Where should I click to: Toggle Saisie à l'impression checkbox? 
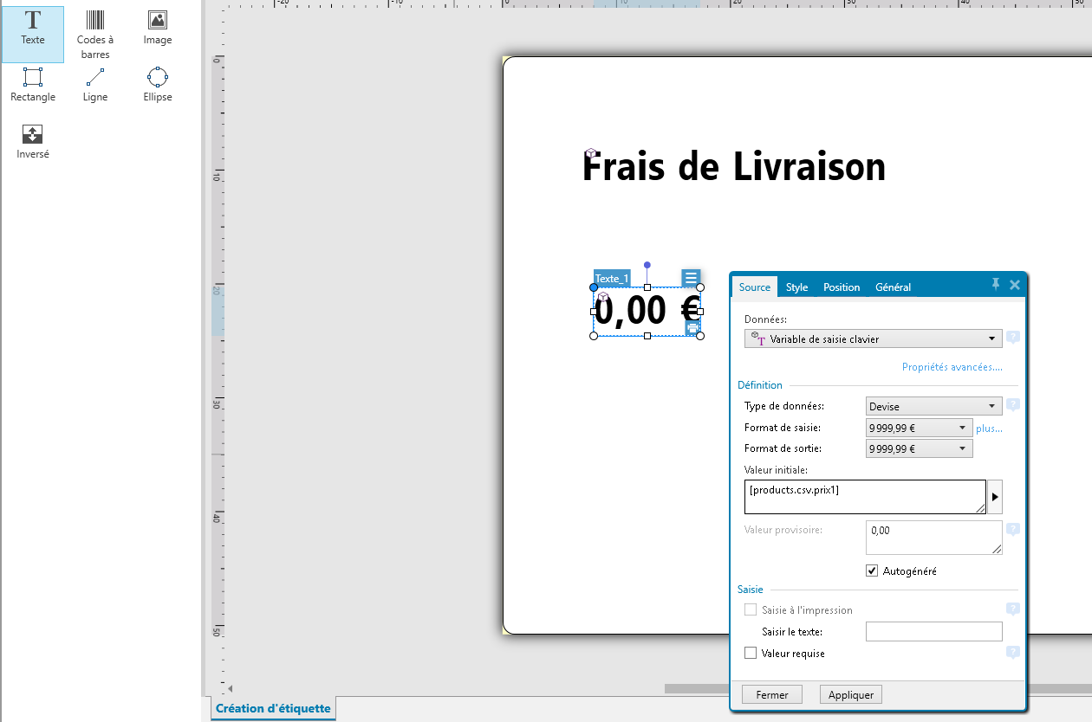click(x=751, y=610)
